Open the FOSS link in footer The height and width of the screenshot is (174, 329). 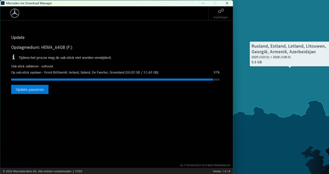pyautogui.click(x=79, y=171)
